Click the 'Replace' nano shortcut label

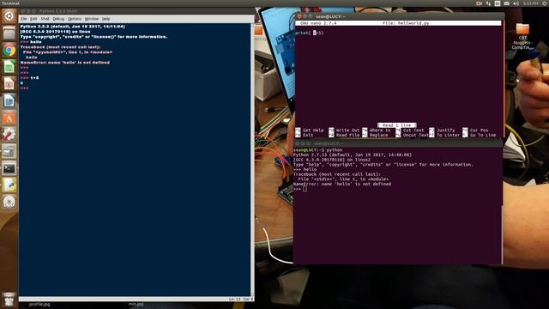[378, 135]
